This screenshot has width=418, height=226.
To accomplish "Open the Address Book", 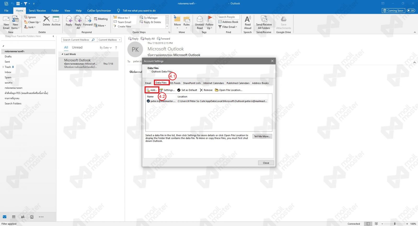I will point(228,22).
